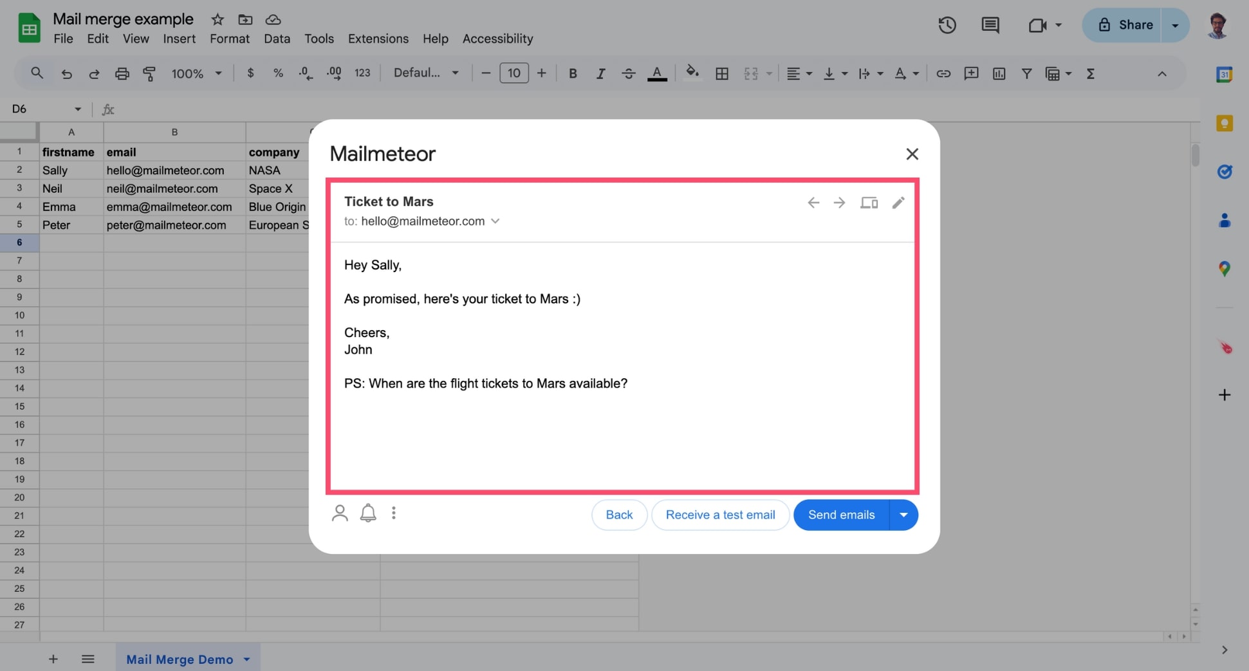This screenshot has height=671, width=1249.
Task: Insert a link
Action: click(943, 73)
